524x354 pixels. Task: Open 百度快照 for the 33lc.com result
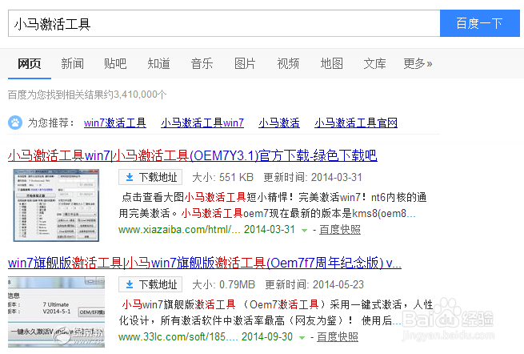point(338,336)
